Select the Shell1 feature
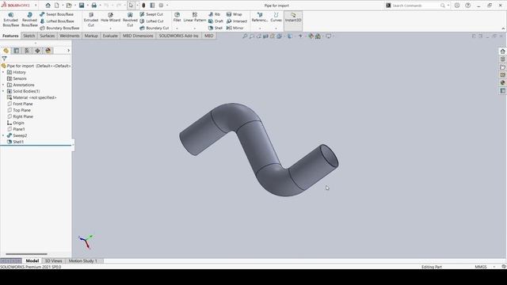The image size is (507, 285). (15, 142)
